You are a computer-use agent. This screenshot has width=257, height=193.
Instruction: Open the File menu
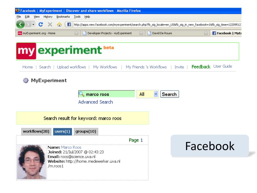coord(19,17)
